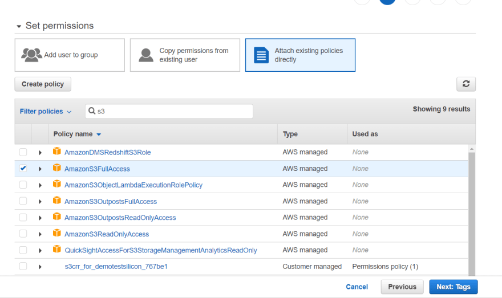Open the AmazonS3ReadOnlyAccess policy link

click(x=107, y=234)
